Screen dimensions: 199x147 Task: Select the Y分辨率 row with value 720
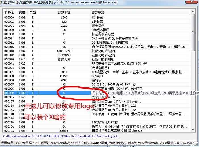[x=64, y=21]
